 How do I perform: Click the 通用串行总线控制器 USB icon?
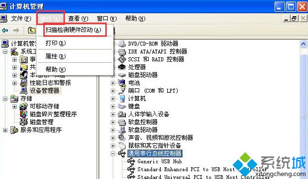tap(122, 153)
